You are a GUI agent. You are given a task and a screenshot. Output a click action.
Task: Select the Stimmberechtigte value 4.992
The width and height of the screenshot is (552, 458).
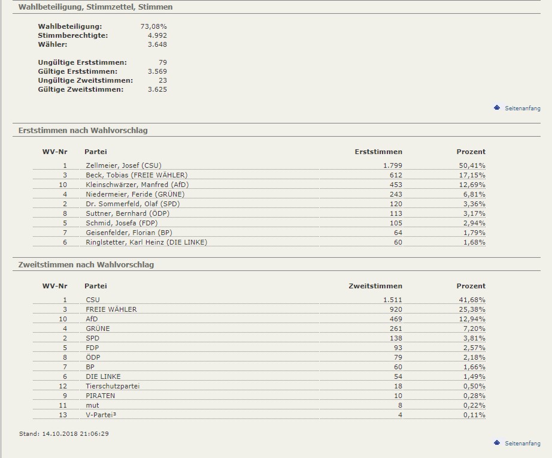click(157, 35)
